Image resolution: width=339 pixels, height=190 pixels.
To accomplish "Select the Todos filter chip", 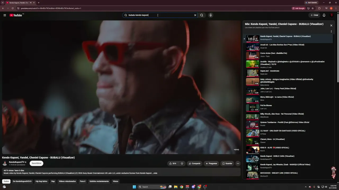I will coord(6,181).
